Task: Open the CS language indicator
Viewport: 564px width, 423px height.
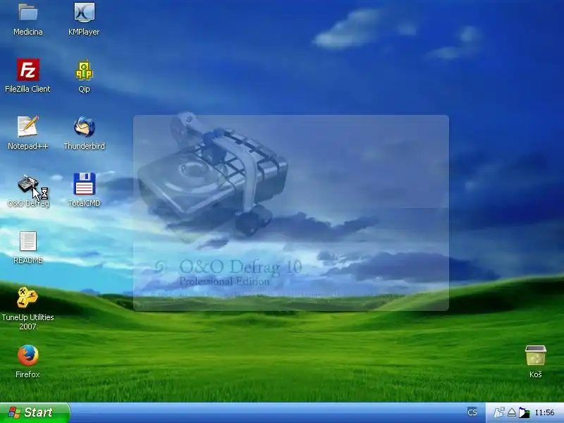Action: pyautogui.click(x=472, y=412)
